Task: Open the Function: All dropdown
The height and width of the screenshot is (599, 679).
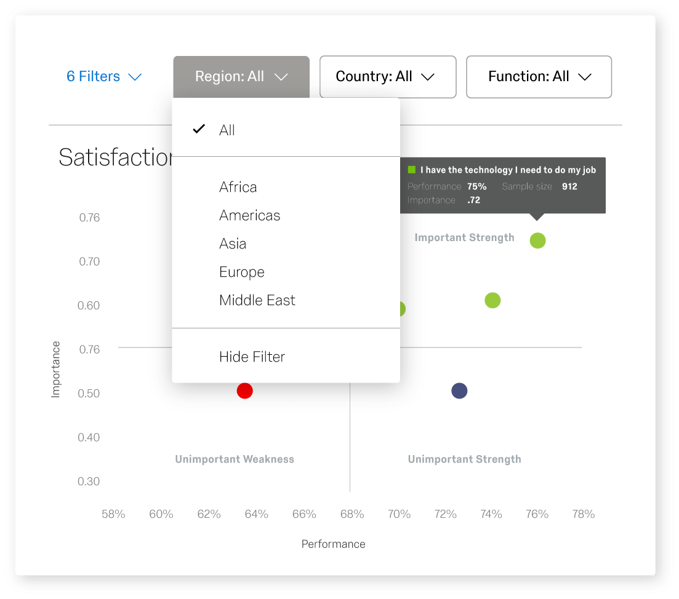Action: 539,77
